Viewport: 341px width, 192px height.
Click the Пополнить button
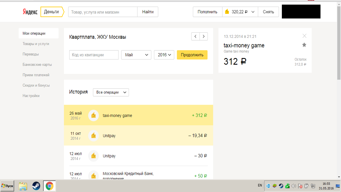click(208, 12)
